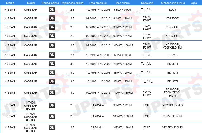Click the Opis column header

[194, 3]
